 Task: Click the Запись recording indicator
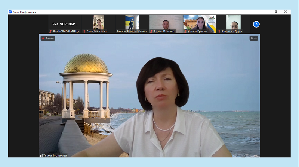coord(48,38)
